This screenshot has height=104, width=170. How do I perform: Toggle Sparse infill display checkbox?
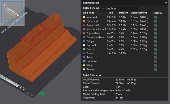156,25
